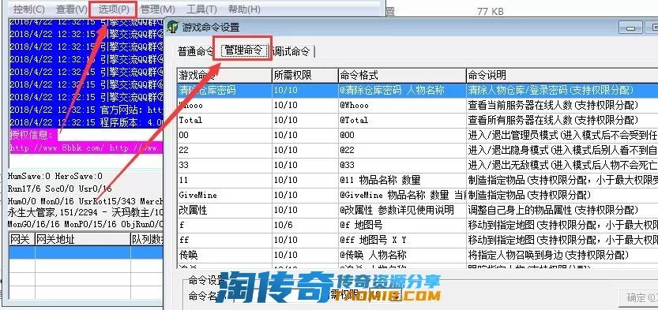
Task: Open the 帮助(H) menu
Action: (x=244, y=9)
